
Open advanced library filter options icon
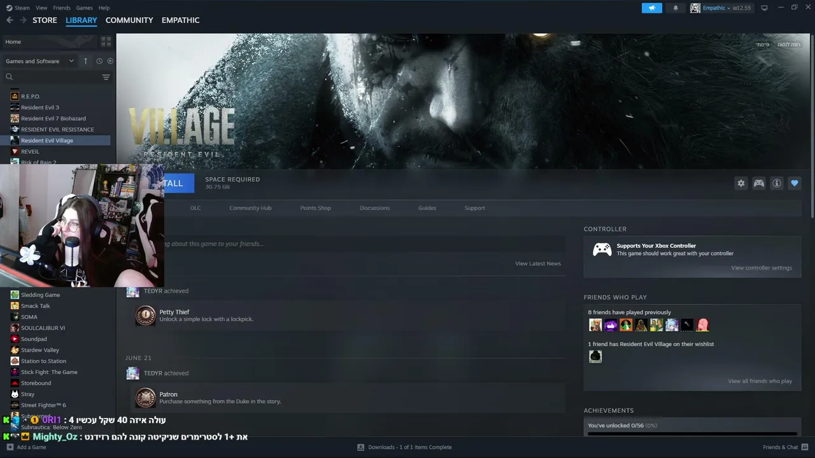(106, 77)
